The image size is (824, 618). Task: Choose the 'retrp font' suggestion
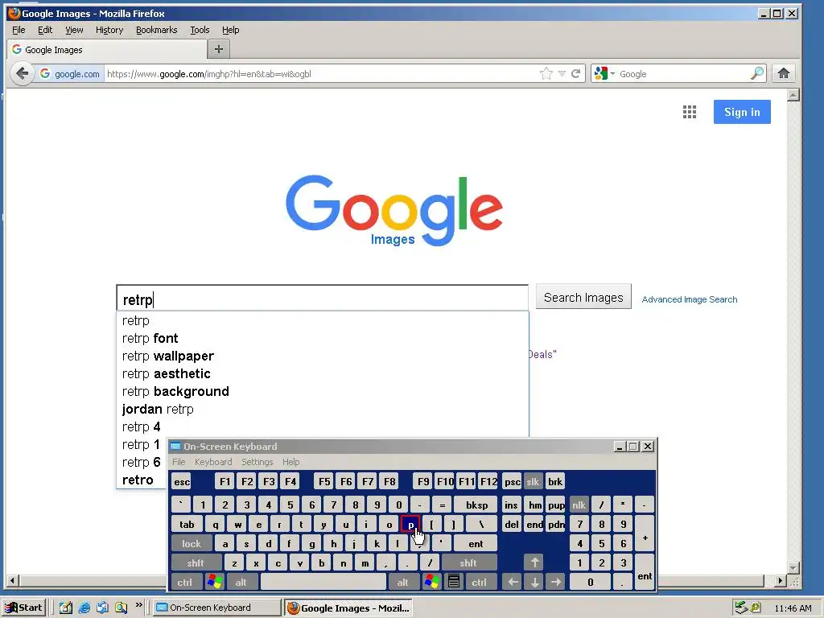(x=322, y=339)
